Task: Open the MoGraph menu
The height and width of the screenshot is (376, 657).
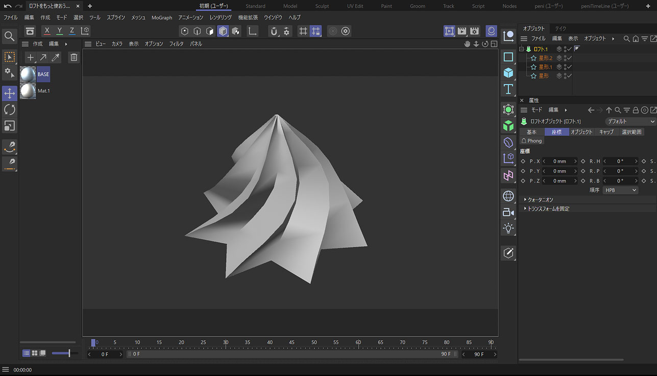Action: [x=162, y=17]
